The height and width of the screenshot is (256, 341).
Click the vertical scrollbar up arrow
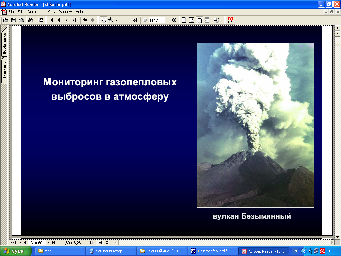click(338, 34)
